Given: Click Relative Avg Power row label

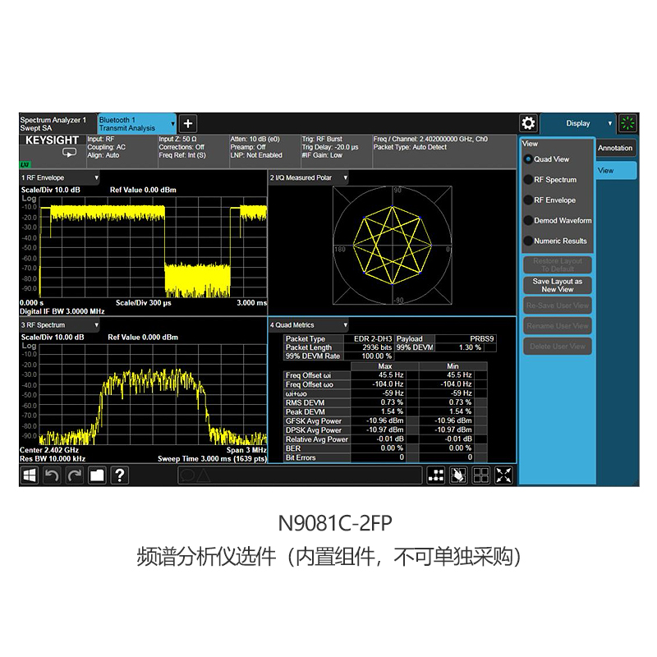Looking at the screenshot, I should tap(317, 439).
